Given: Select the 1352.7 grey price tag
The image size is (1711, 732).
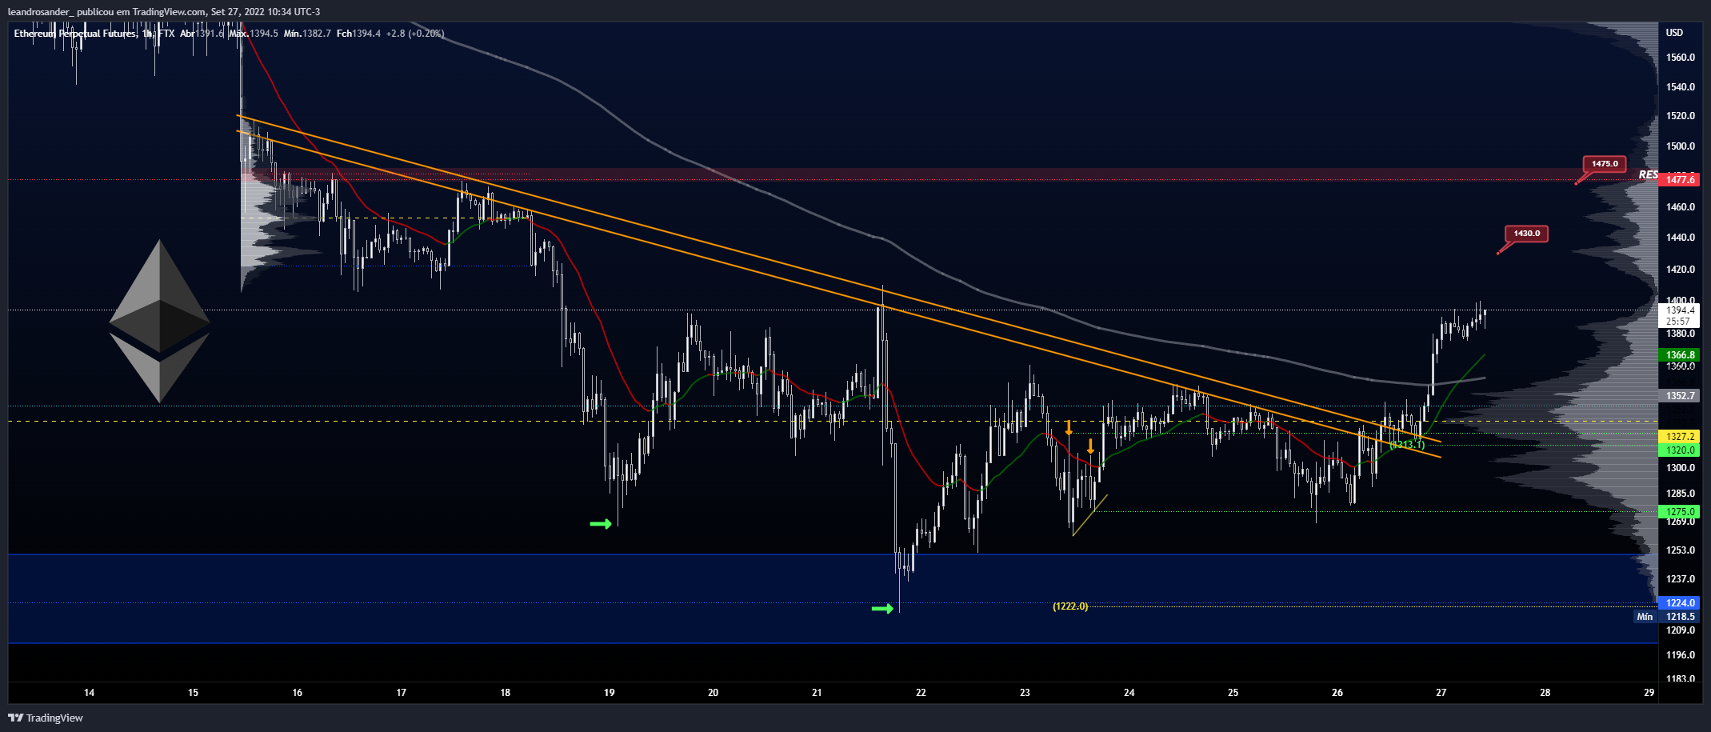Looking at the screenshot, I should pyautogui.click(x=1680, y=396).
